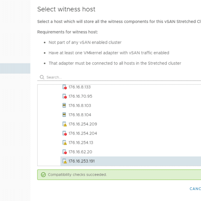Click the maintenance-mode host icon for 176.16.8.103

(64, 105)
